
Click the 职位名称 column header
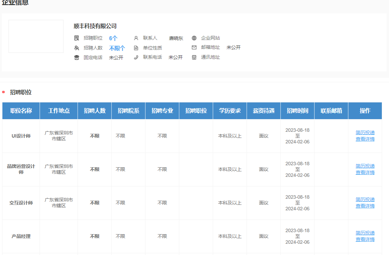[21, 111]
